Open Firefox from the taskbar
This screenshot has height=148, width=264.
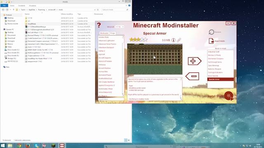(x=28, y=146)
